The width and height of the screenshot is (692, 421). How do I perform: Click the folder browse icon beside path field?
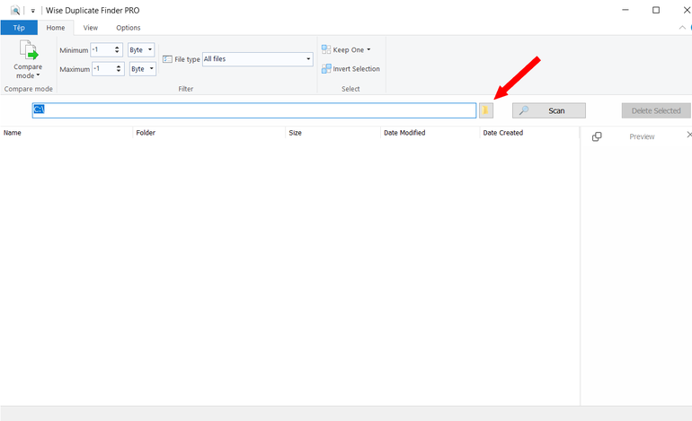tap(486, 110)
